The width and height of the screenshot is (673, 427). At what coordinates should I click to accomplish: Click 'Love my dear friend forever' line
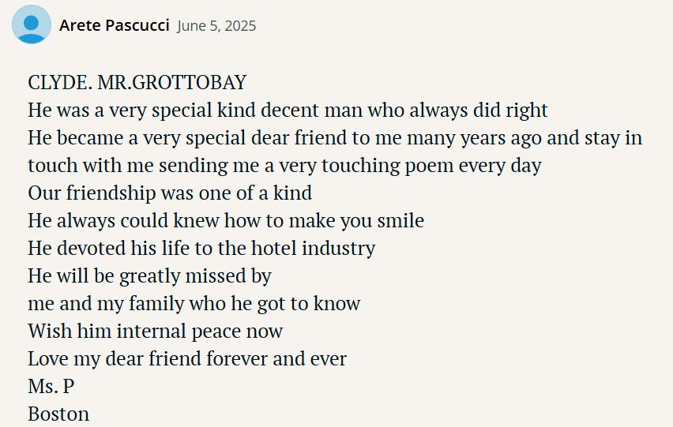pos(187,359)
